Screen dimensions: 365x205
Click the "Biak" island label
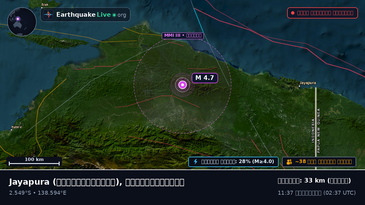45,5
